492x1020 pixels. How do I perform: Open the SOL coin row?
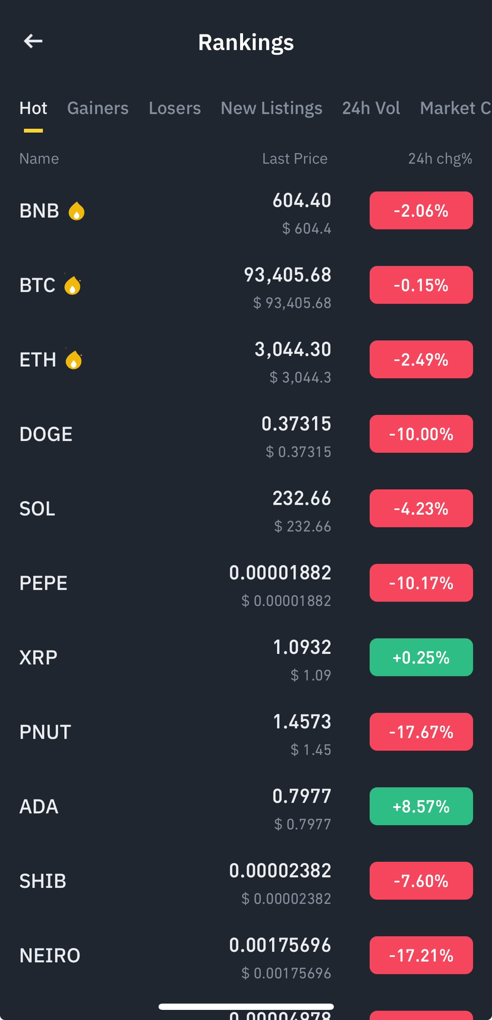tap(246, 509)
